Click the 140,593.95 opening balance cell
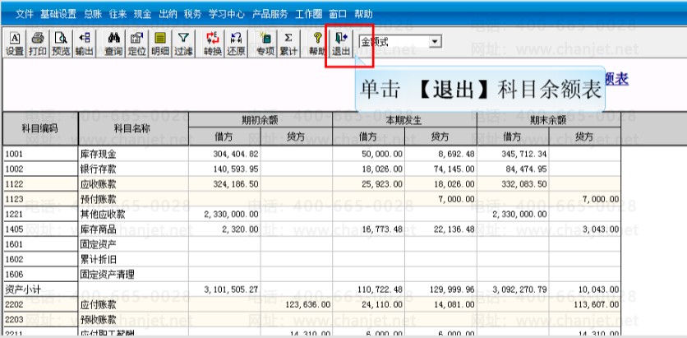Image resolution: width=687 pixels, height=338 pixels. click(x=225, y=169)
